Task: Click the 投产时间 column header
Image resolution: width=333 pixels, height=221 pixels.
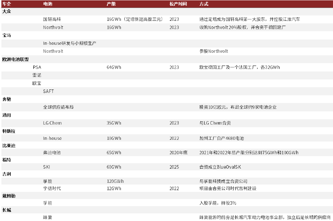Action: click(178, 4)
